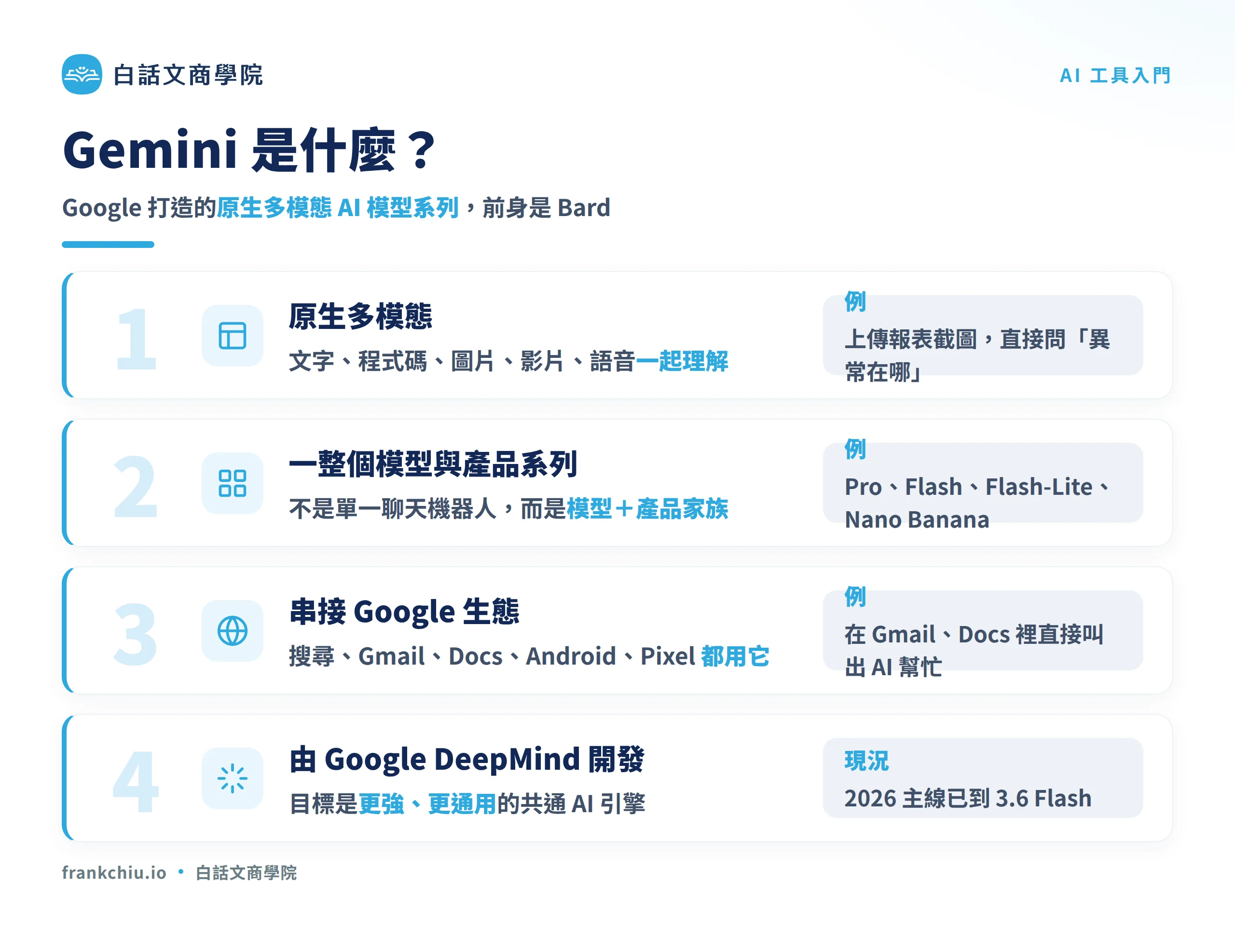Click the example text Pro、Flash、Flash-Lite、Nano Banana
The width and height of the screenshot is (1235, 926).
pos(977,503)
